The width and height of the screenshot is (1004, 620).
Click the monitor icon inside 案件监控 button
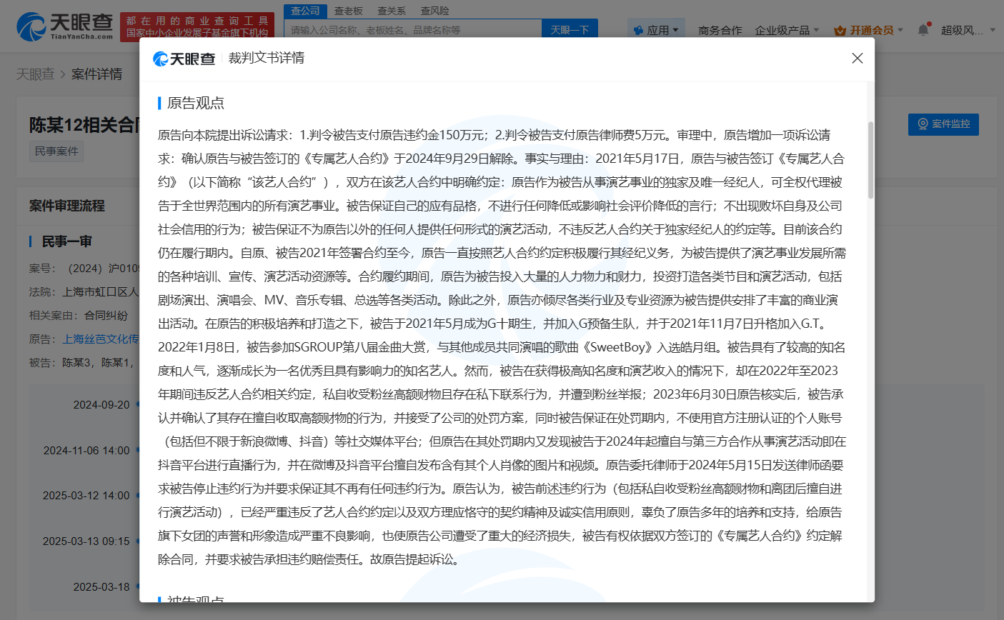[922, 124]
